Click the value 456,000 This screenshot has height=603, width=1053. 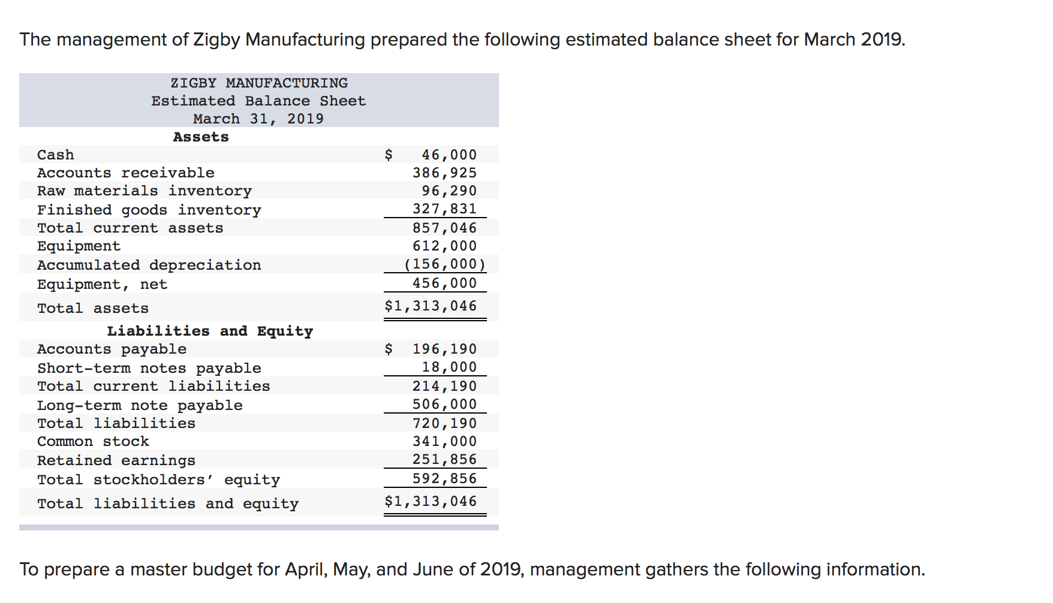tap(444, 283)
